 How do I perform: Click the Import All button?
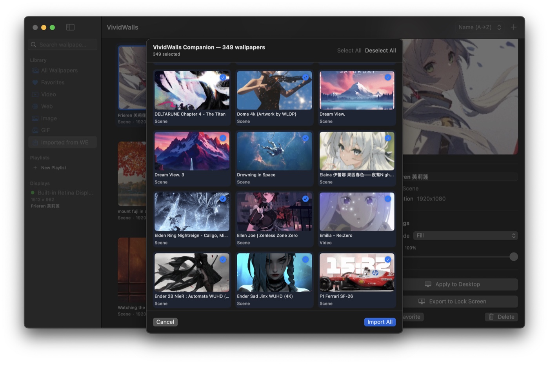(380, 322)
